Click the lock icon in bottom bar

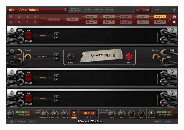click(x=11, y=121)
